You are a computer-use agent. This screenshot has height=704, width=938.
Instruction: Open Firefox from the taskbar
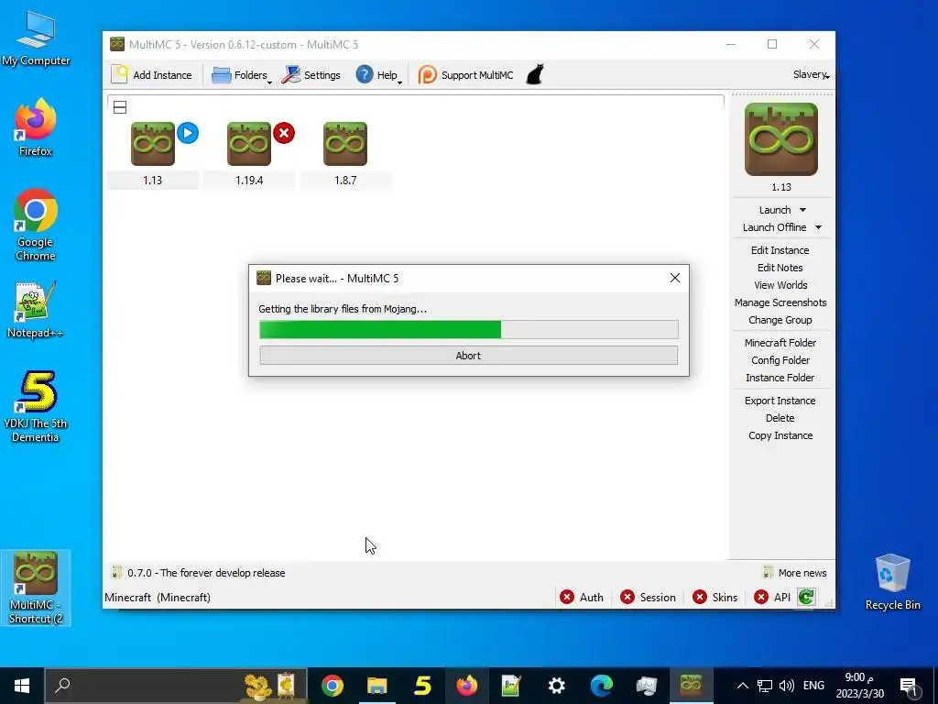point(466,686)
